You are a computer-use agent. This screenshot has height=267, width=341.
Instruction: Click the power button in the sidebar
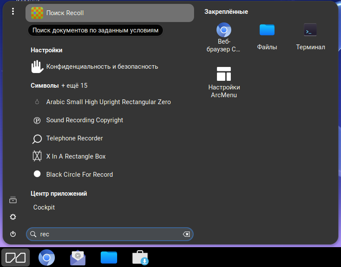13,234
